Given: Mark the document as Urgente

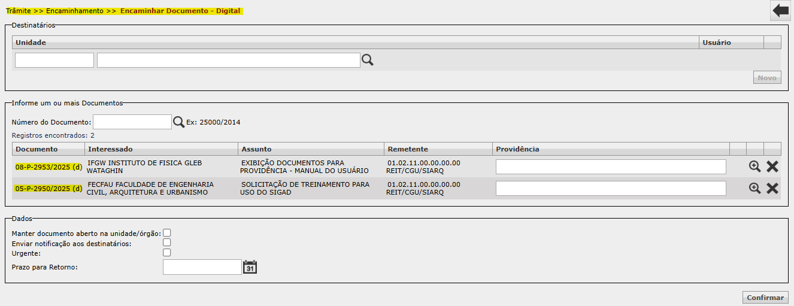Looking at the screenshot, I should 167,253.
